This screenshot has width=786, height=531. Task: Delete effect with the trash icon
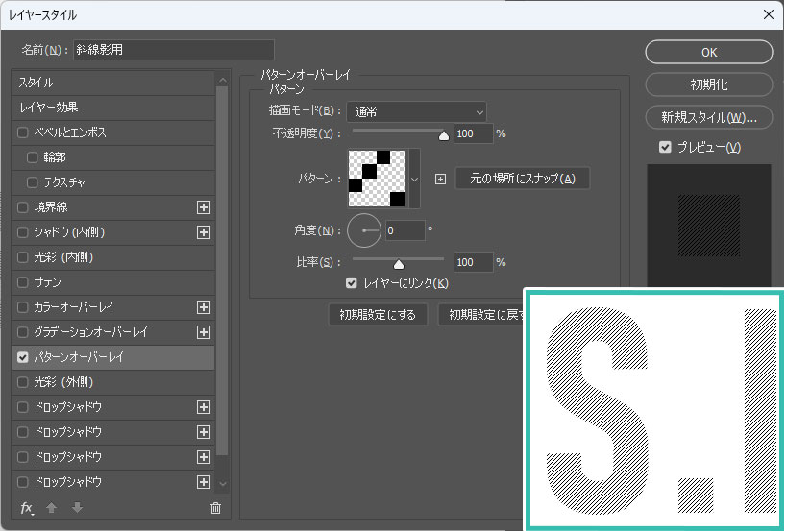coord(215,508)
